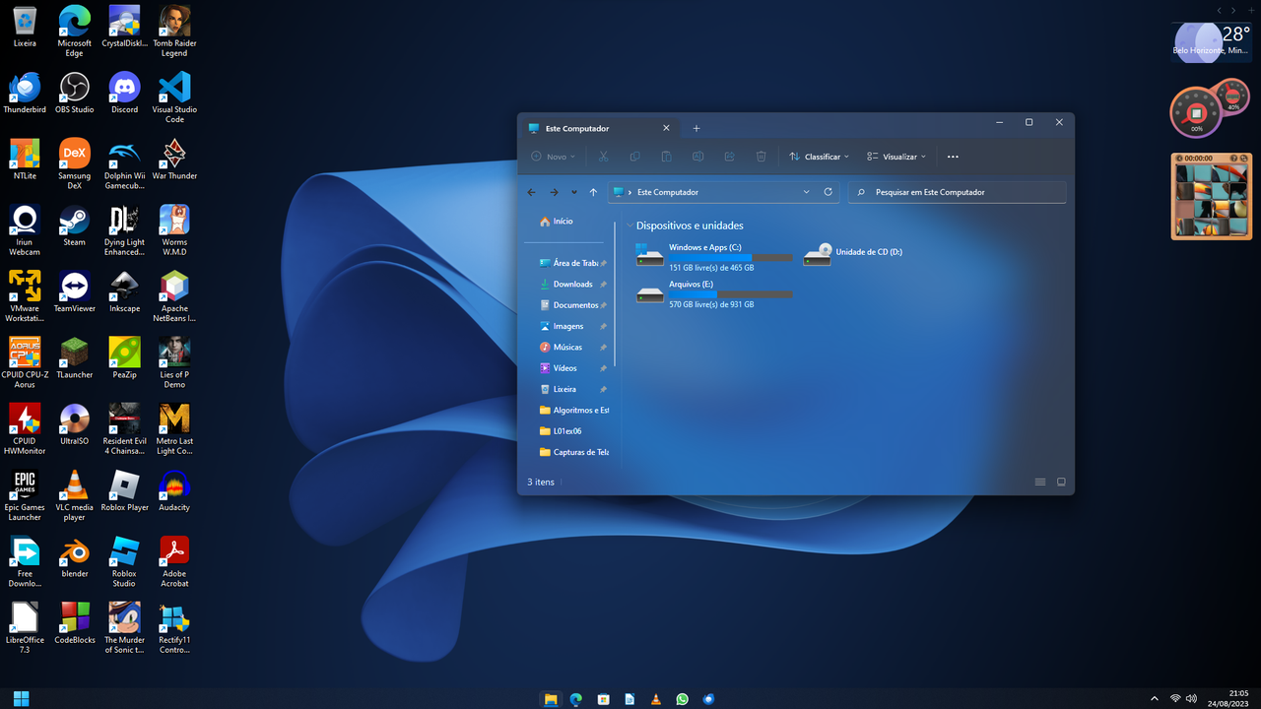This screenshot has height=709, width=1261.
Task: Open the Músicas folder in the sidebar
Action: pyautogui.click(x=566, y=347)
